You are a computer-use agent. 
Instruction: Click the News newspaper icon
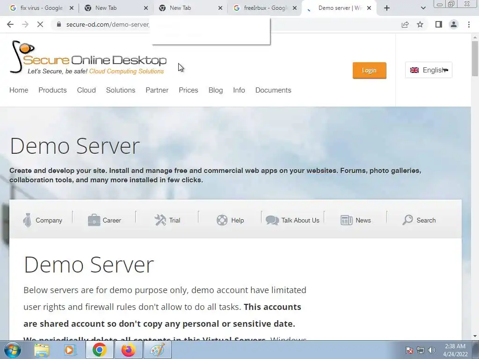347,220
